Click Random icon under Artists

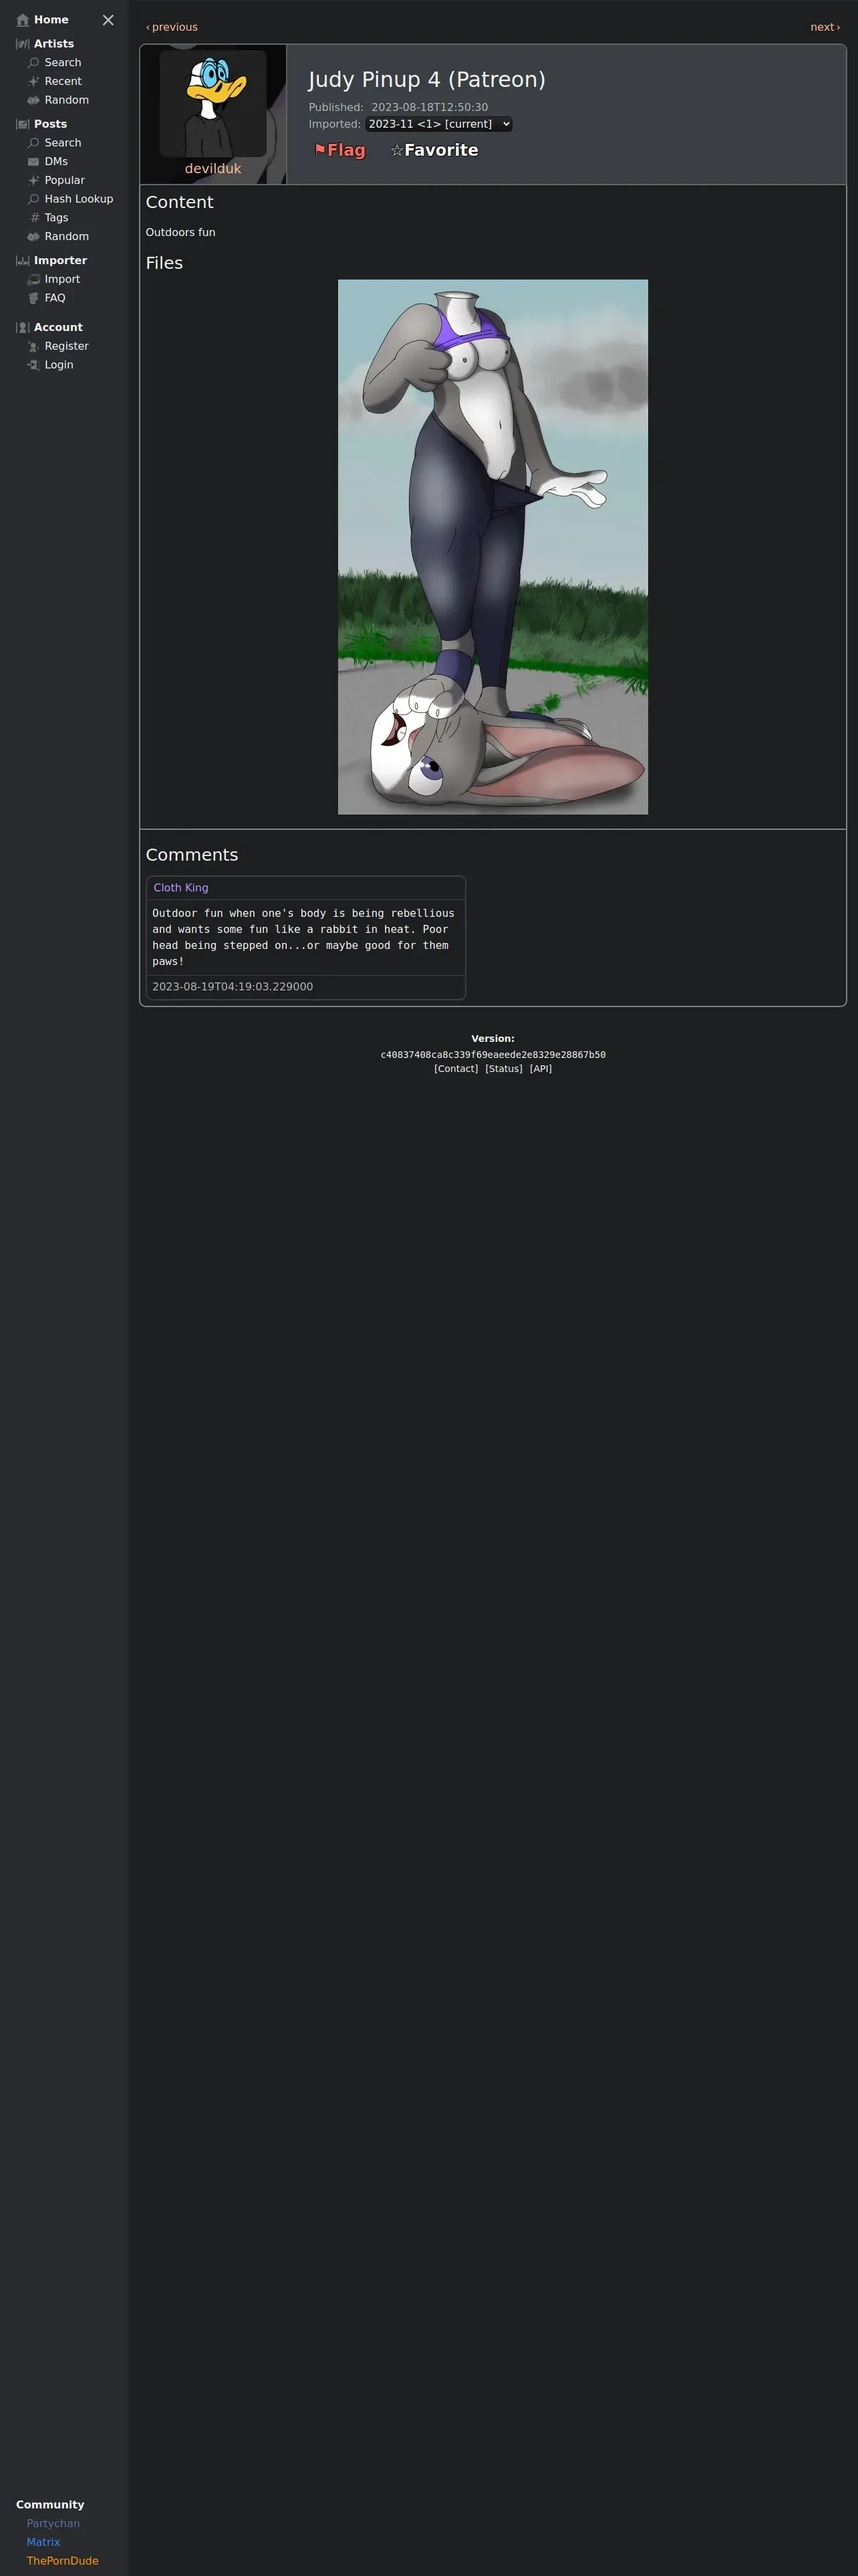(34, 101)
